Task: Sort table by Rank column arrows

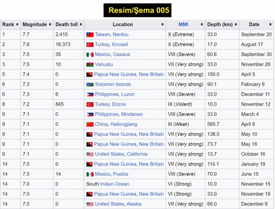Action: [17, 24]
